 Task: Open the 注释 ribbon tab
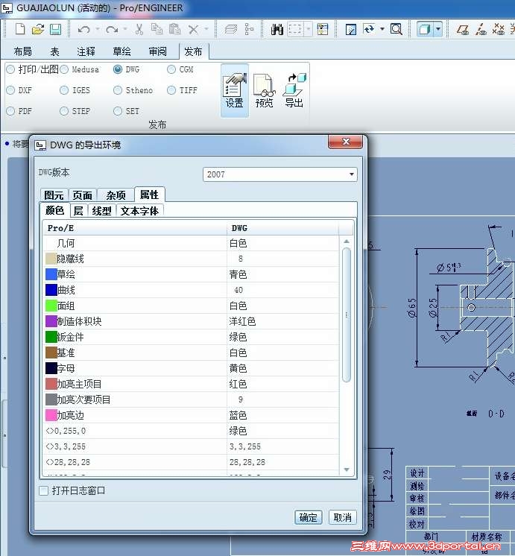[86, 51]
